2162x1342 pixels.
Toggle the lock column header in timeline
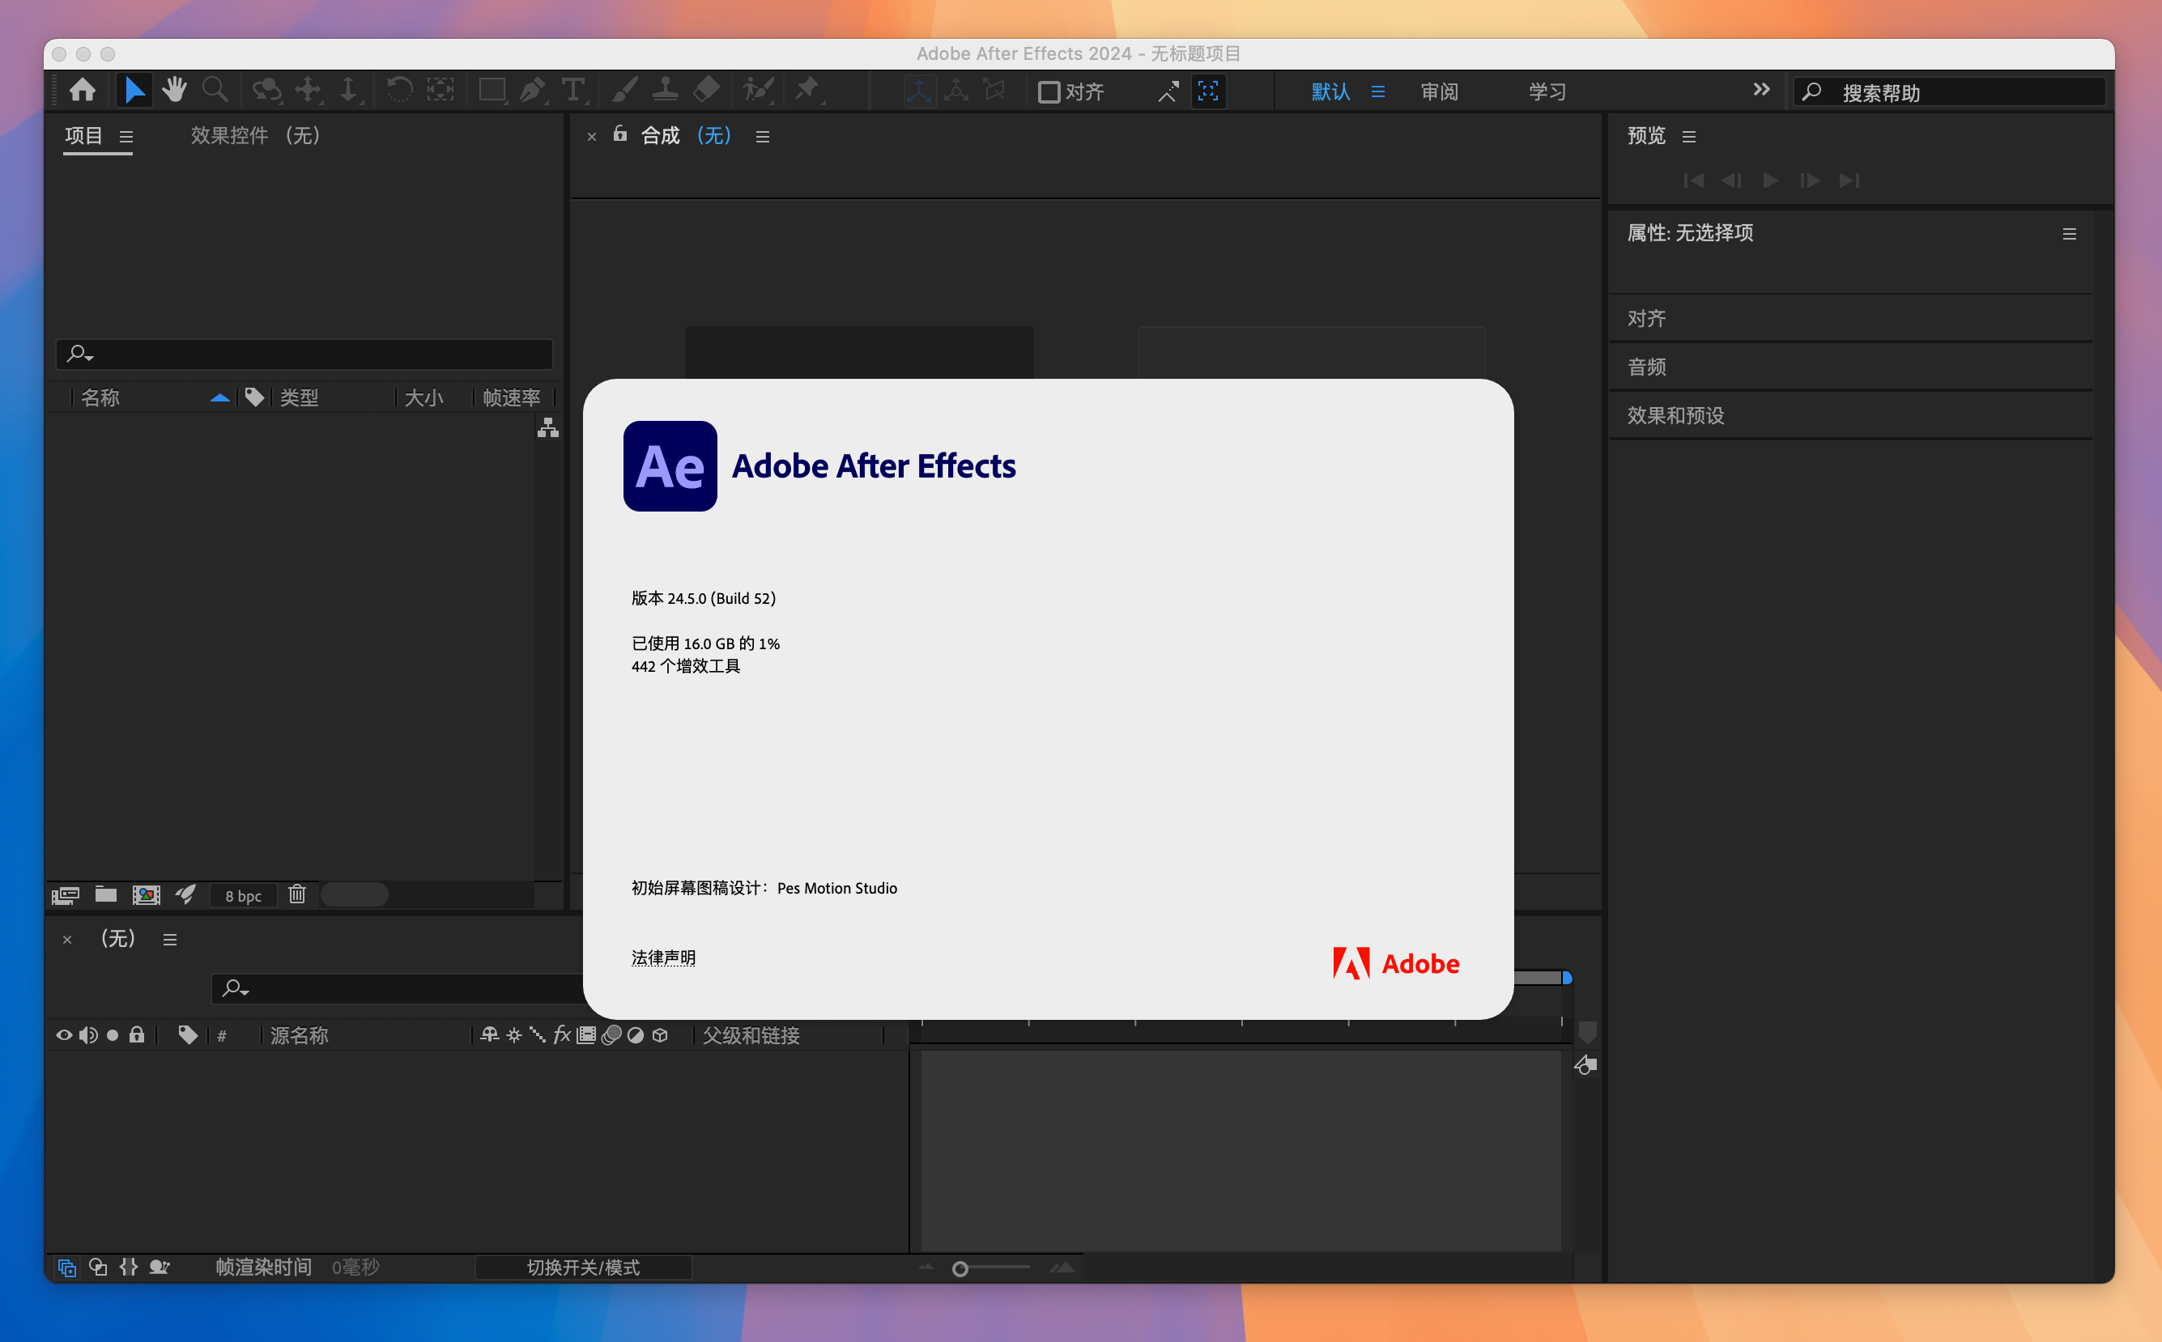coord(137,1034)
